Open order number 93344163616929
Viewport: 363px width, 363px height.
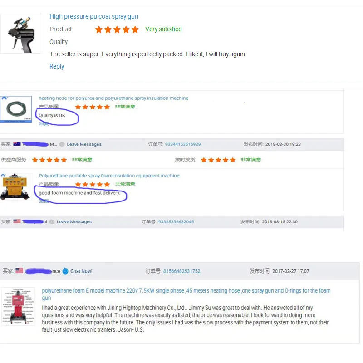click(x=183, y=144)
